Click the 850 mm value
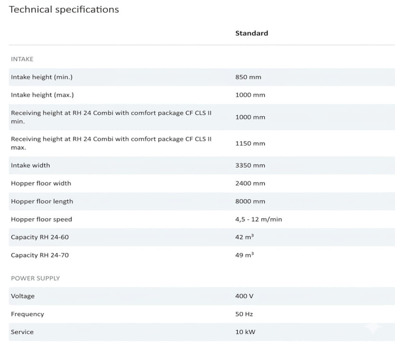 [x=248, y=77]
